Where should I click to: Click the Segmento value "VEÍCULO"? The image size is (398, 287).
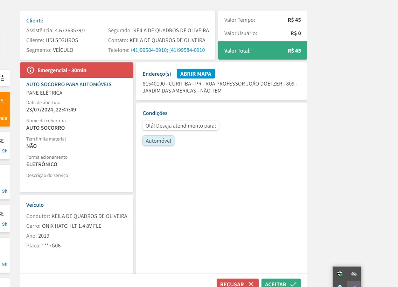click(63, 50)
